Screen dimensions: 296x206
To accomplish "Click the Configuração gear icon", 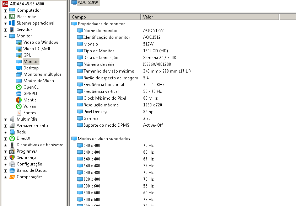I will [12, 164].
